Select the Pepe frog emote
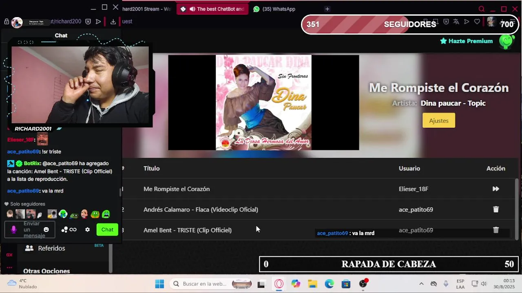 (x=74, y=214)
